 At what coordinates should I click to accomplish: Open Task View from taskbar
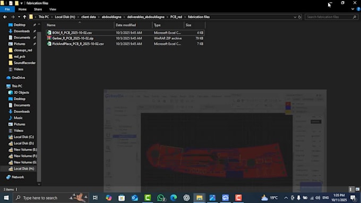95,198
